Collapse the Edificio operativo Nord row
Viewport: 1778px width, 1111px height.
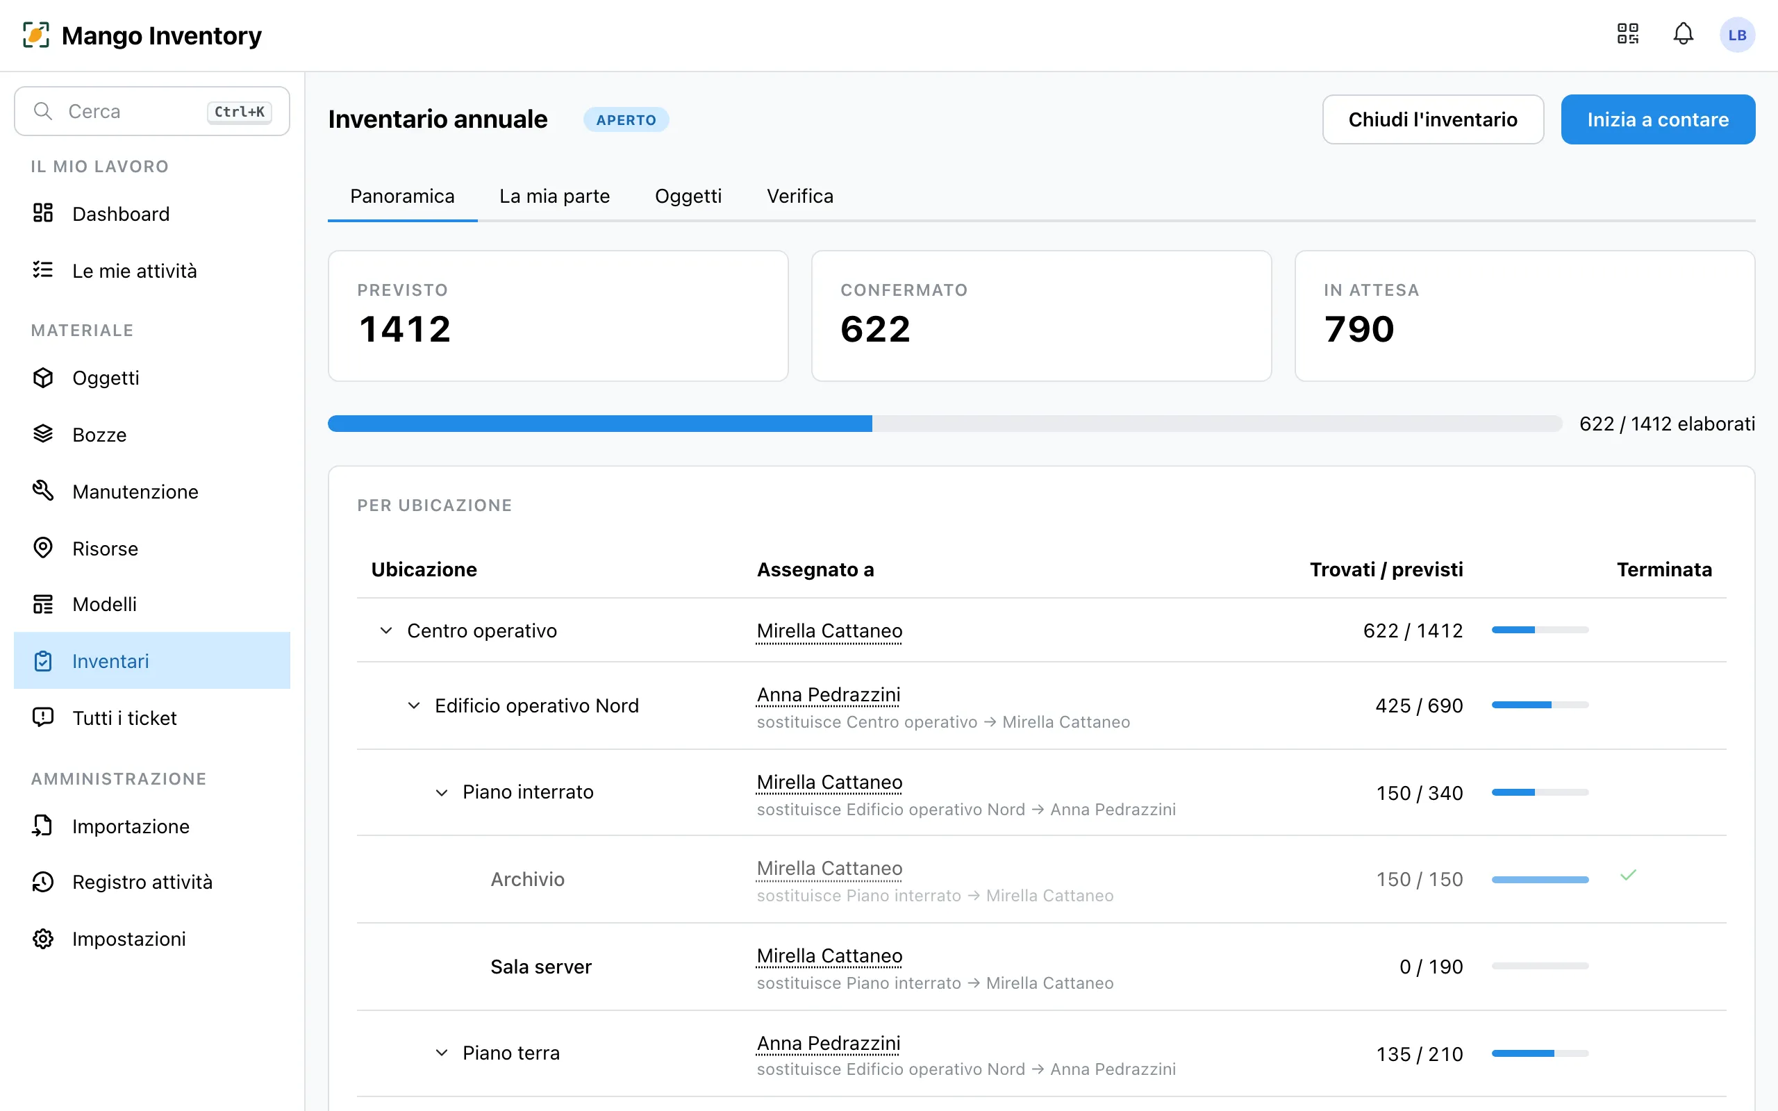click(414, 705)
